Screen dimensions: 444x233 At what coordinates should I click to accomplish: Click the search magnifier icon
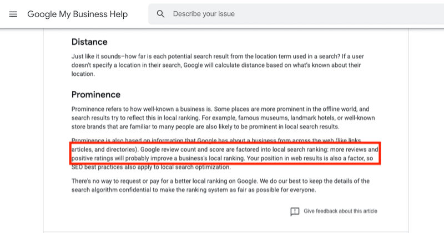click(161, 14)
